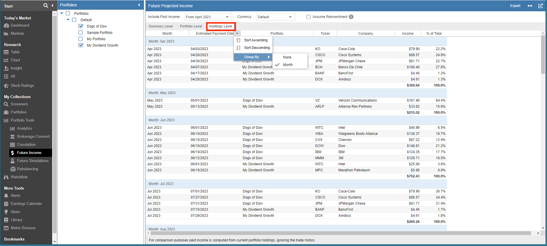
Task: Collapse the Portfolios tree root arrow
Action: [62, 13]
